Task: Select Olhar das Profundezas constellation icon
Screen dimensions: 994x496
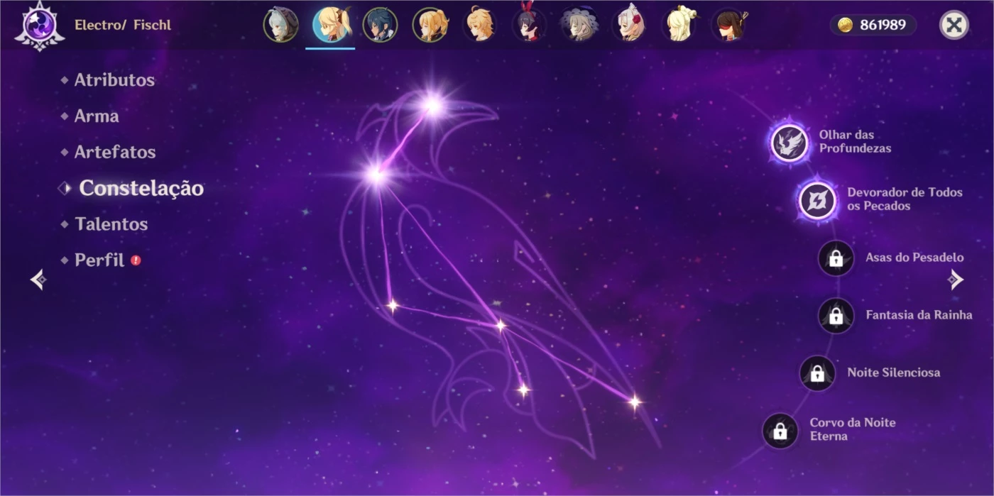Action: (790, 143)
